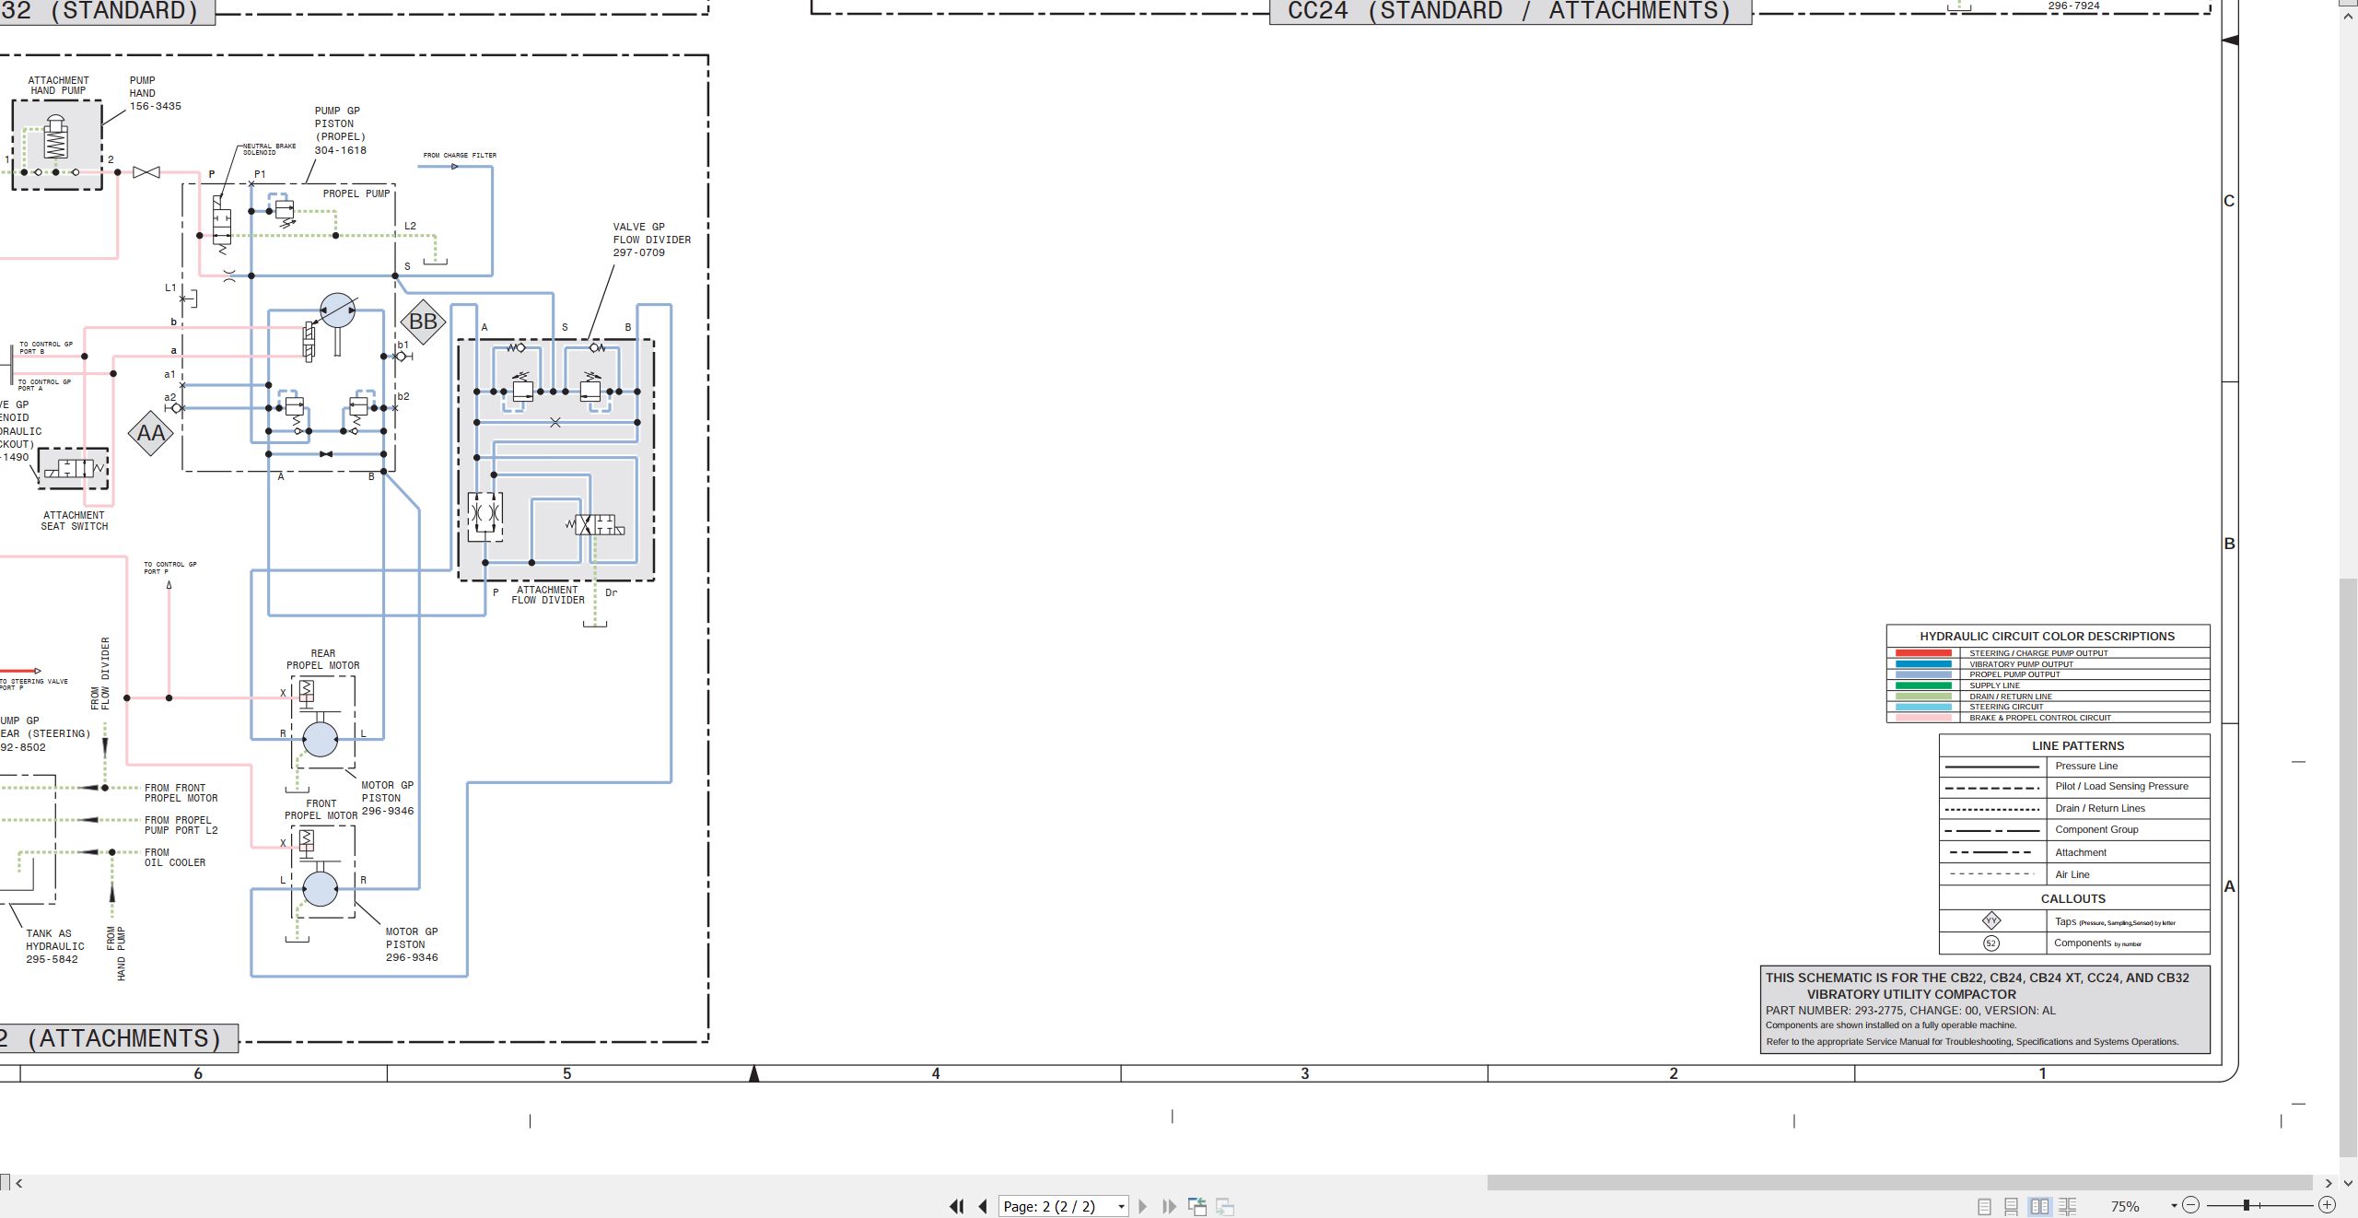Click the 'ATTACHMENT SEAT SWITCH' label
The width and height of the screenshot is (2358, 1218).
click(x=74, y=521)
